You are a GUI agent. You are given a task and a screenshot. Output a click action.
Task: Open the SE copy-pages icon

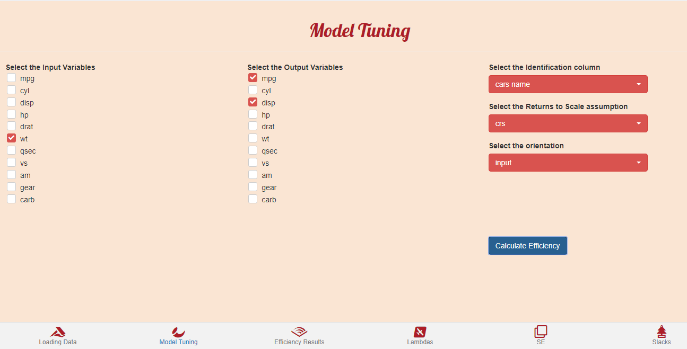(541, 332)
